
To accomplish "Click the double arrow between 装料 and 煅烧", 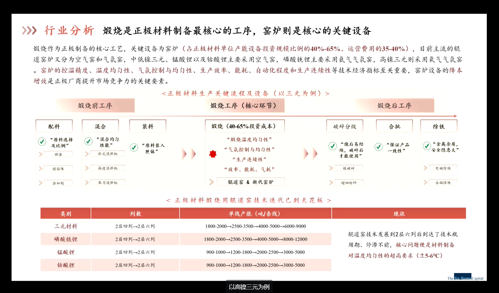I will (x=188, y=154).
